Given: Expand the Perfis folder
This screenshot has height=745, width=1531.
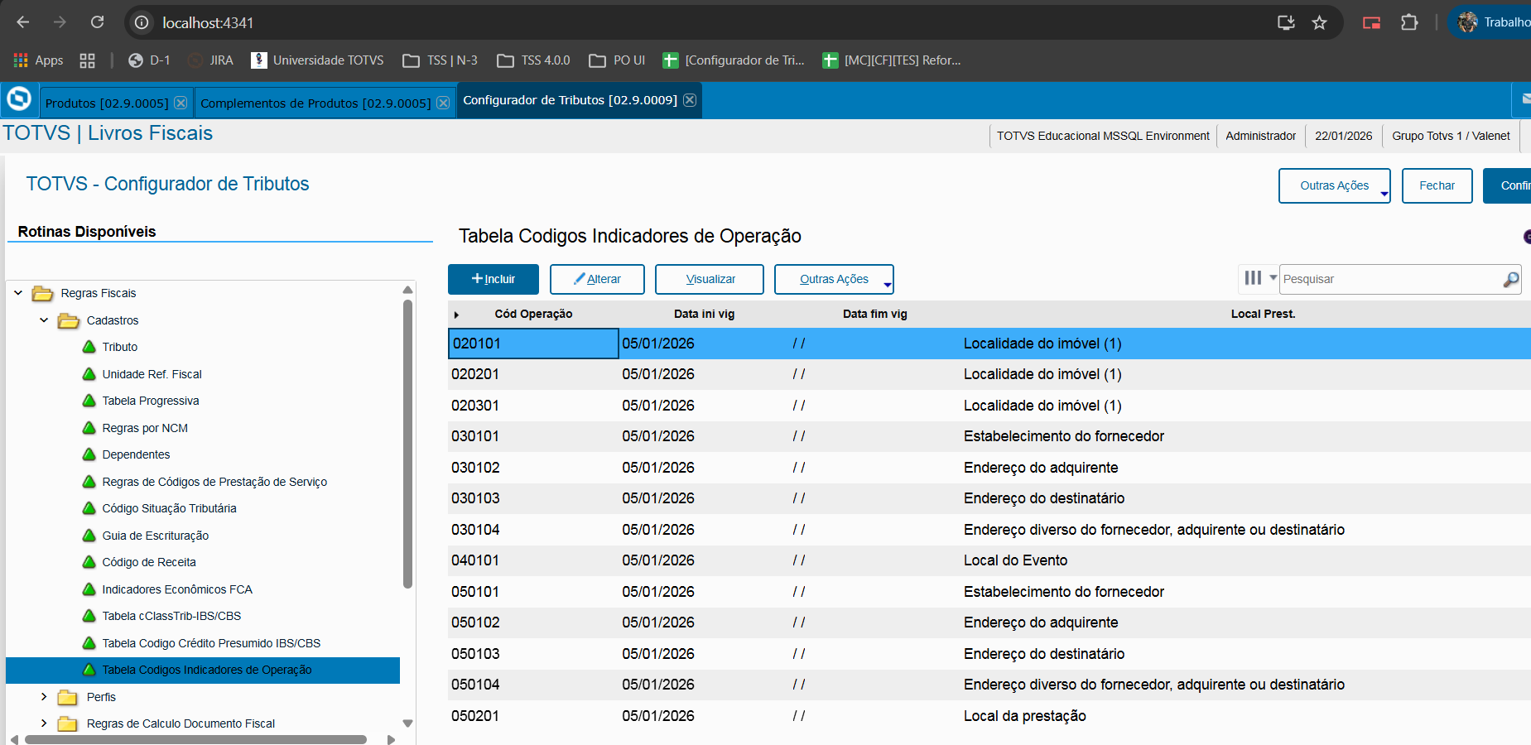Looking at the screenshot, I should tap(45, 697).
